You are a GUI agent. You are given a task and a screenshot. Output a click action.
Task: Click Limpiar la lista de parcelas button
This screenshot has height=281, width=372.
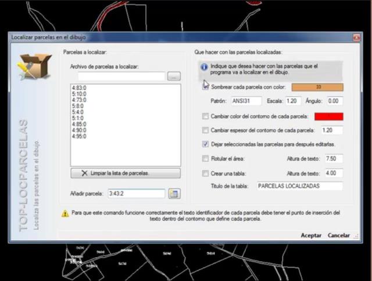pyautogui.click(x=126, y=173)
